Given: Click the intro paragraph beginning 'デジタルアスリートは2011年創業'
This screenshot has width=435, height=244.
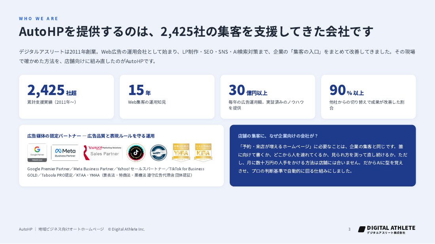Looking at the screenshot, I should pos(217,56).
